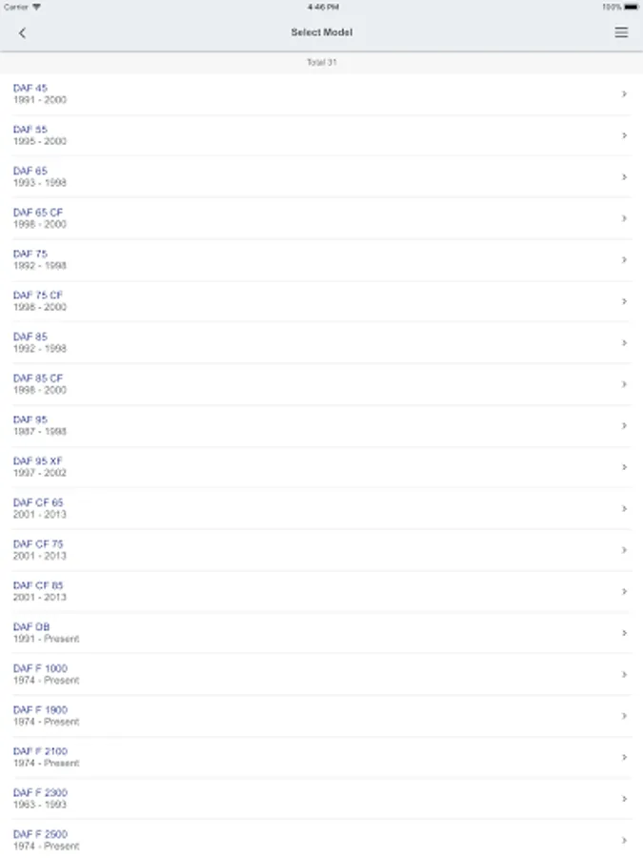643x858 pixels.
Task: Click the arrow beside DAF 65 CF
Action: [x=624, y=218]
